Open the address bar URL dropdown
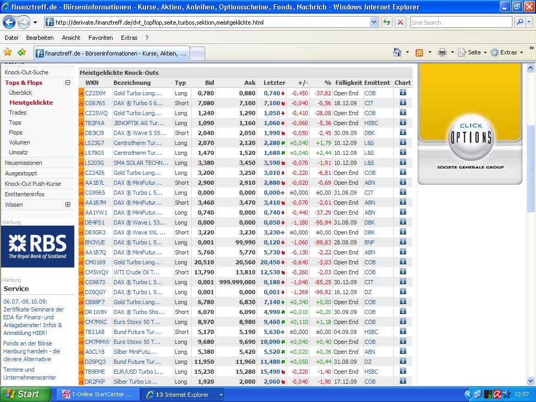Image resolution: width=536 pixels, height=402 pixels. 374,23
